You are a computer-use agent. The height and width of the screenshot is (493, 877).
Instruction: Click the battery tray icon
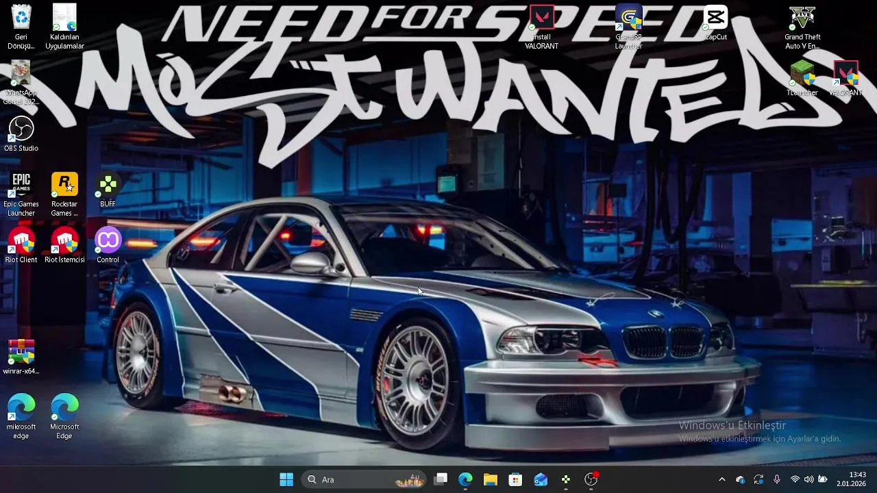[x=823, y=479]
